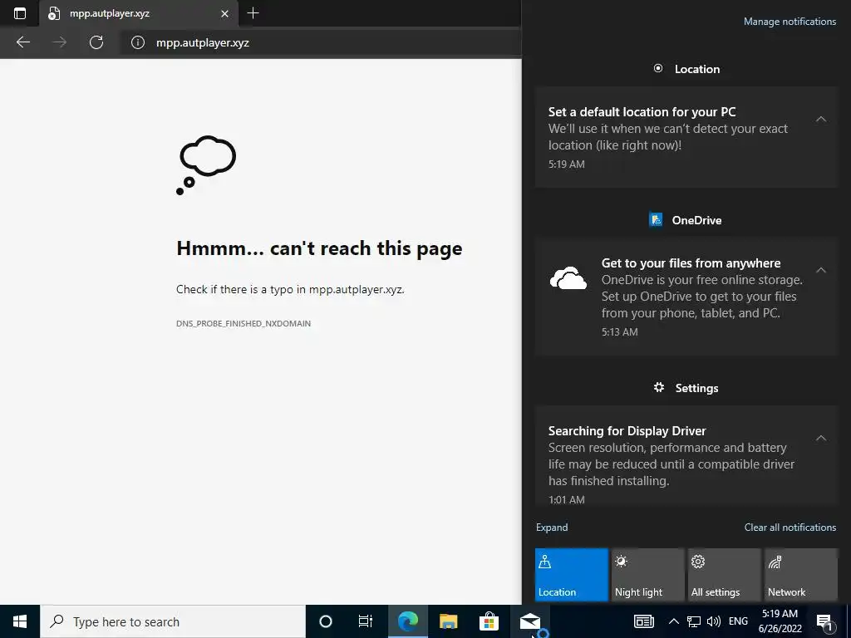
Task: Open Searching for Display Driver notification
Action: [686, 456]
